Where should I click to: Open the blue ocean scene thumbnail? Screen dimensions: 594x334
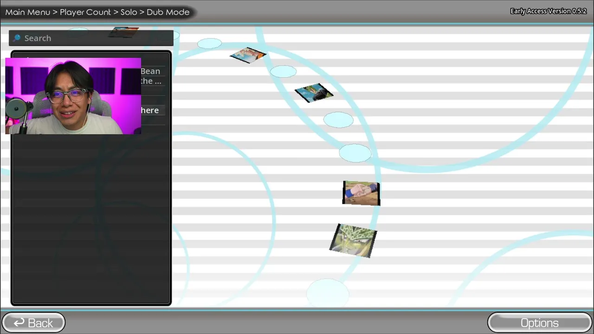[x=314, y=93]
